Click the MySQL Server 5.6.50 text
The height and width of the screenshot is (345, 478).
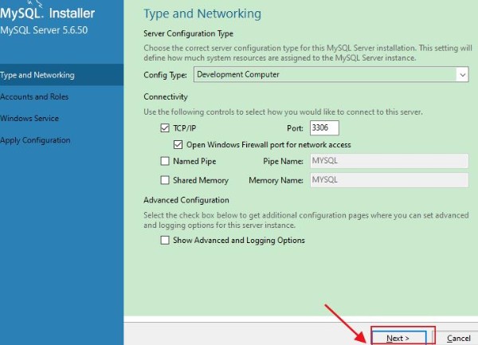[x=44, y=30]
